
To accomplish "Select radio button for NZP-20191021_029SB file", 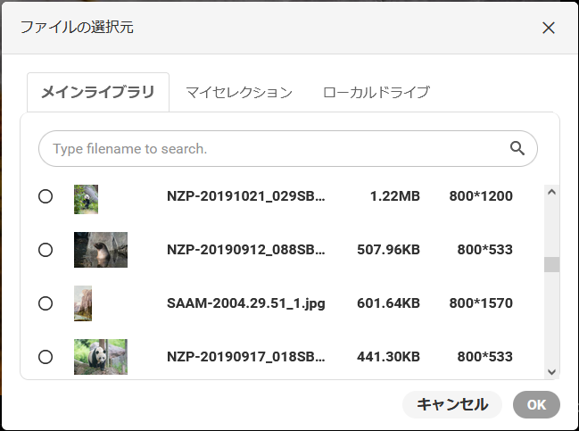I will [x=45, y=196].
